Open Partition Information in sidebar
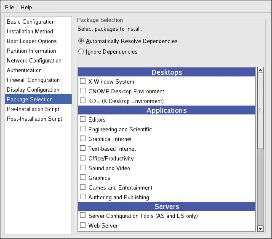Screen dimensions: 272x239 [31, 51]
